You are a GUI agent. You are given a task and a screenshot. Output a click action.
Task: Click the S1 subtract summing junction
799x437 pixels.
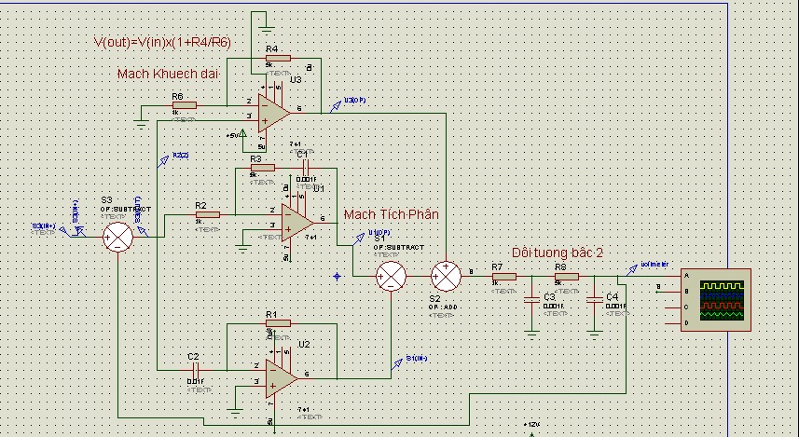coord(391,277)
